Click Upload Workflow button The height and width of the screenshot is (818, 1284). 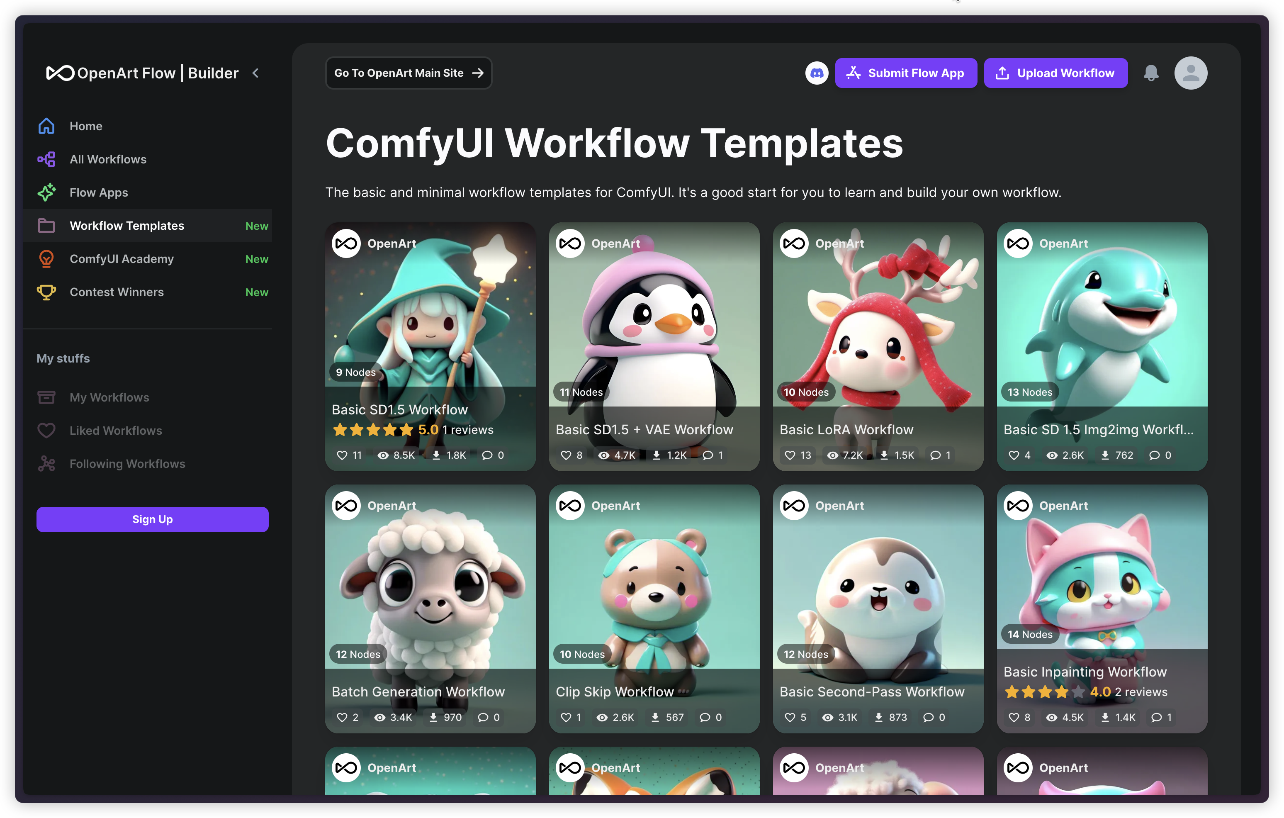coord(1056,73)
